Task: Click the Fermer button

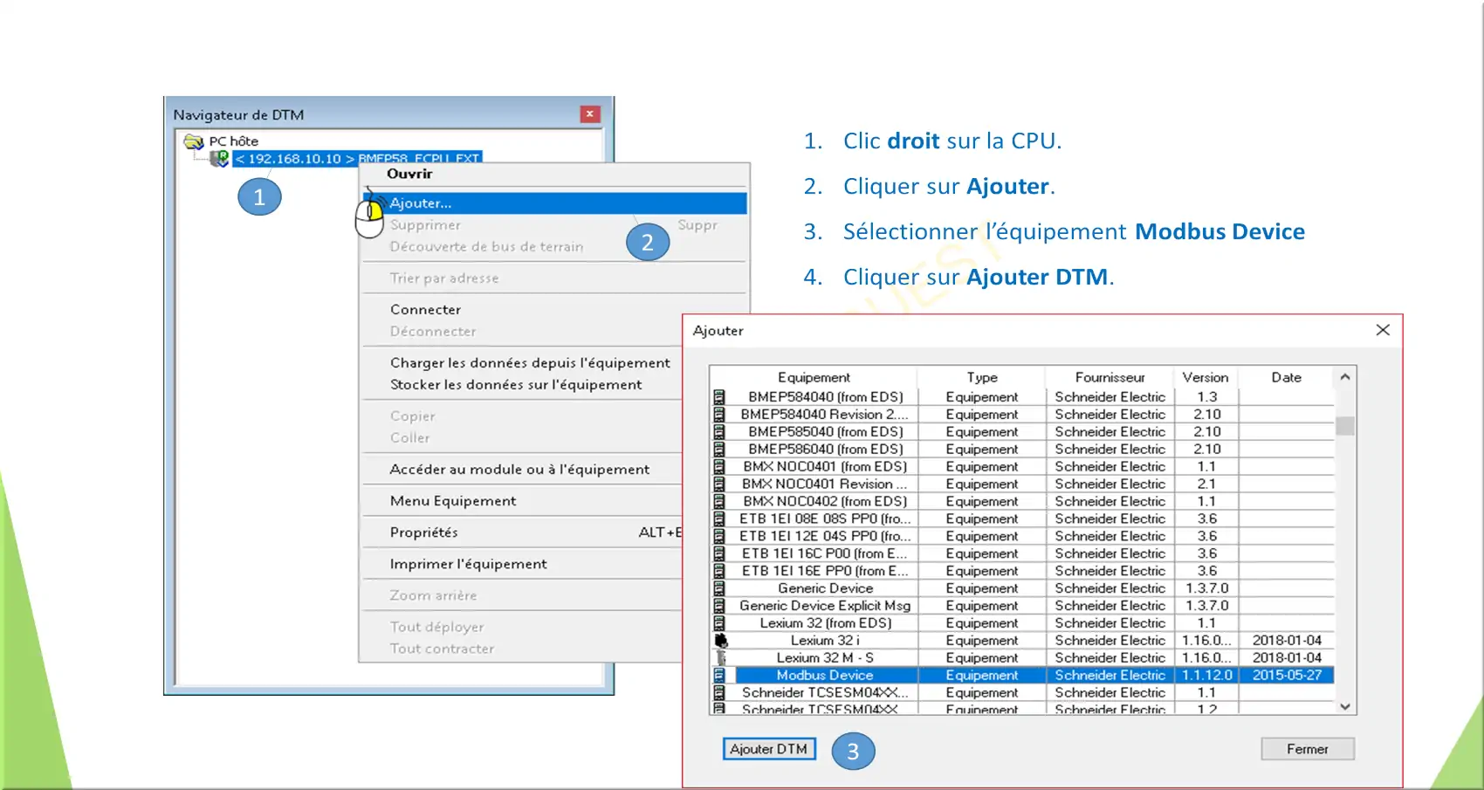Action: coord(1307,749)
